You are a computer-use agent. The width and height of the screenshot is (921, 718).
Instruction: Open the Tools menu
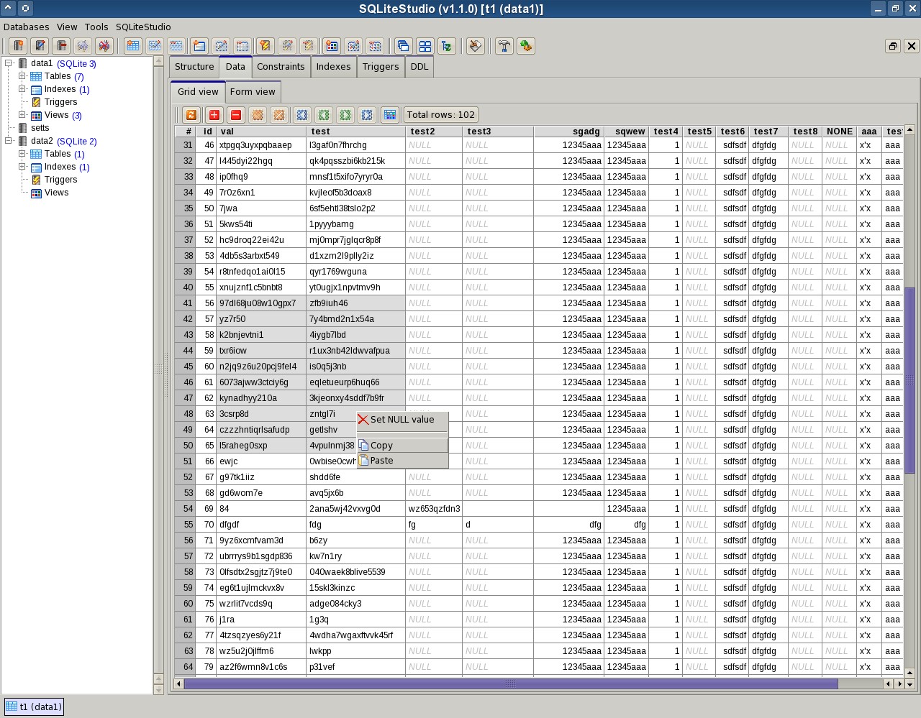click(96, 27)
